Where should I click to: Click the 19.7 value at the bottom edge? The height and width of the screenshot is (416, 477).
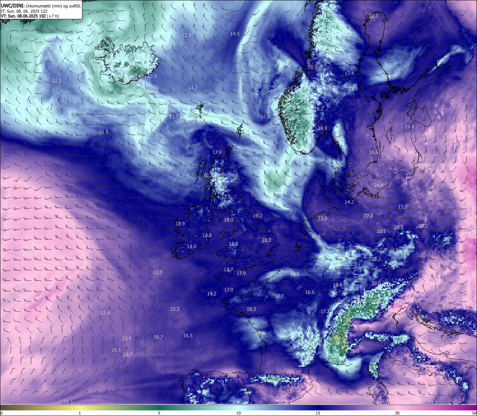coord(68,403)
